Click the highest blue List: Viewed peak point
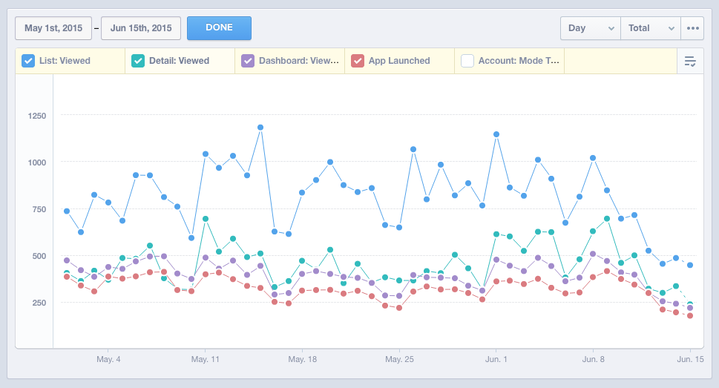The width and height of the screenshot is (719, 388). pos(260,128)
